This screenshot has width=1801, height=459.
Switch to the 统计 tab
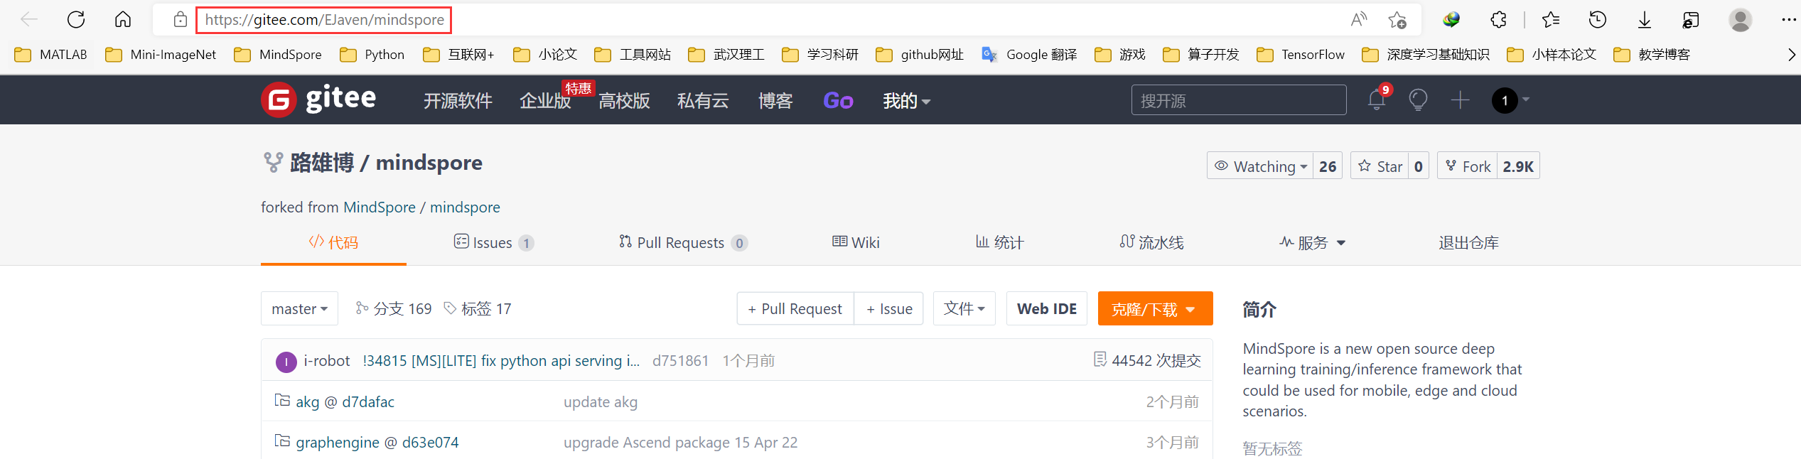pos(999,242)
